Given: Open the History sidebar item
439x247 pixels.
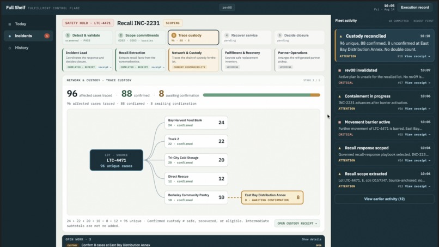Looking at the screenshot, I should click(x=28, y=48).
